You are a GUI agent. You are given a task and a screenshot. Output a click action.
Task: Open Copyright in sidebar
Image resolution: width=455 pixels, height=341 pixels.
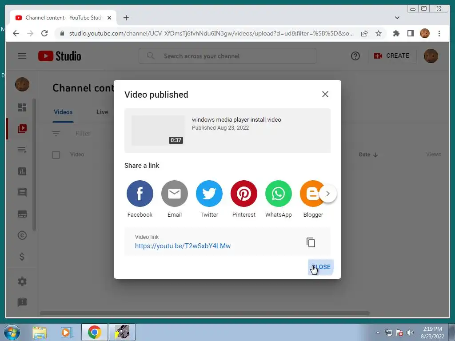tap(22, 235)
